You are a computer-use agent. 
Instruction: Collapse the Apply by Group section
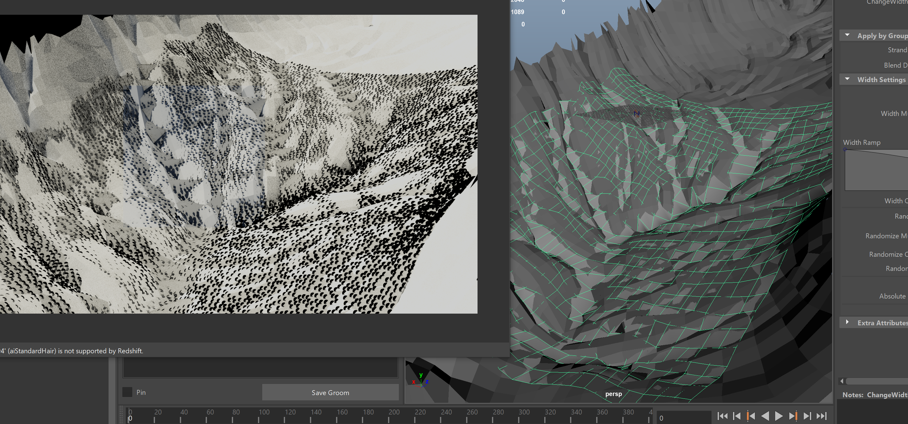pyautogui.click(x=847, y=35)
